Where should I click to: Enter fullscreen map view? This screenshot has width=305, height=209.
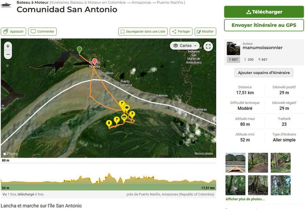click(208, 46)
